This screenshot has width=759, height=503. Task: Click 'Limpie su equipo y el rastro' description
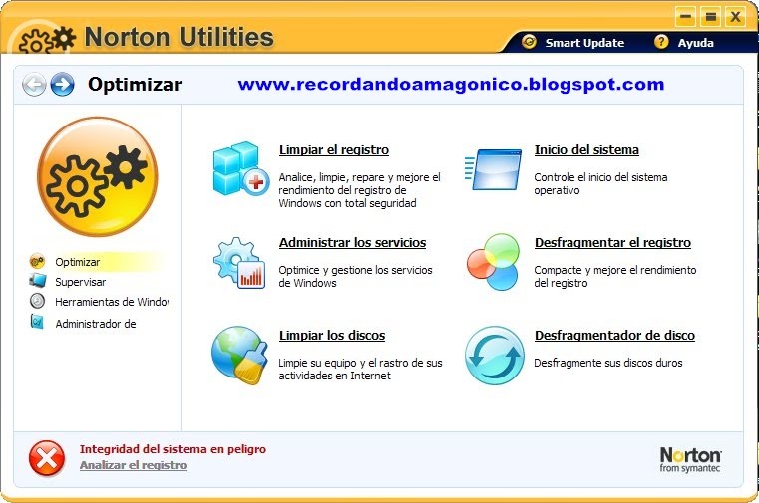tap(360, 370)
